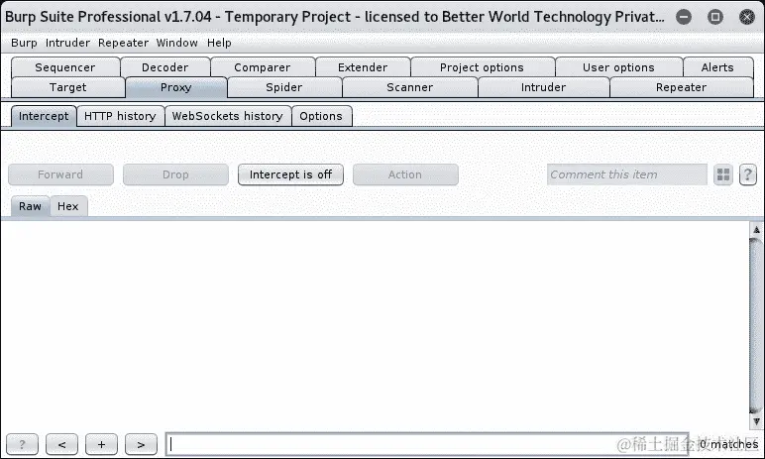Close the Burp Suite window
765x459 pixels.
pyautogui.click(x=747, y=17)
